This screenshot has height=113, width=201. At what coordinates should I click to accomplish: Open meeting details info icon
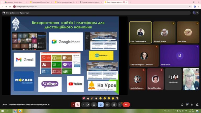tap(182, 105)
